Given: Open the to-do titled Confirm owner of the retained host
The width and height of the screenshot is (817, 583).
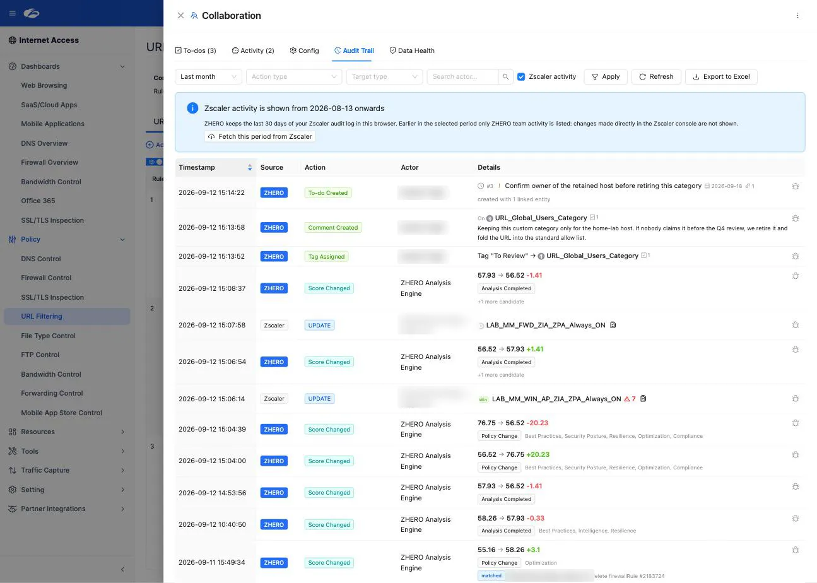Looking at the screenshot, I should tap(603, 185).
